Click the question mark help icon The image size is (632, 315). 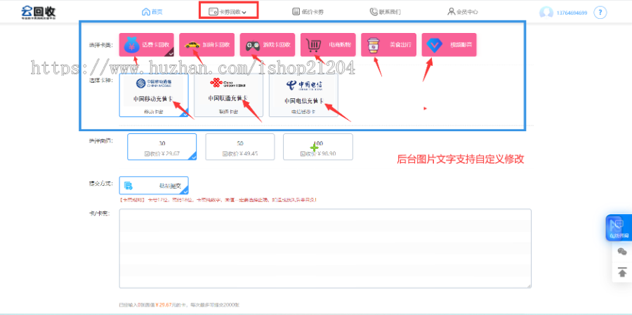point(600,13)
